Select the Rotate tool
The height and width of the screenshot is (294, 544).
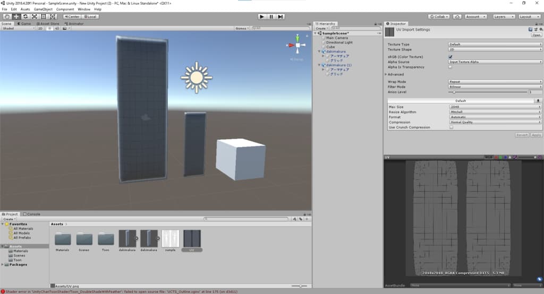(x=25, y=16)
